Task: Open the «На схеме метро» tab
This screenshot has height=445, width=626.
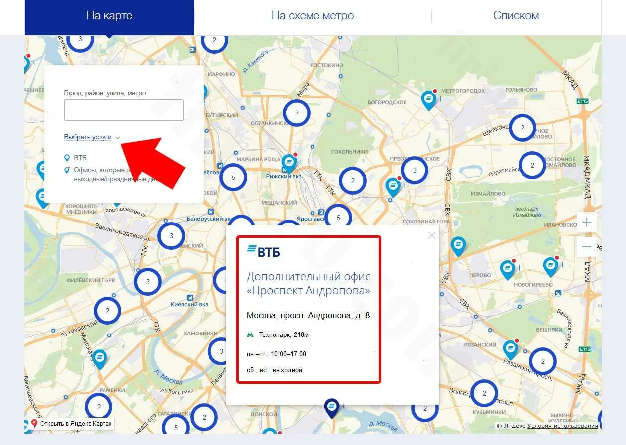Action: pos(313,16)
